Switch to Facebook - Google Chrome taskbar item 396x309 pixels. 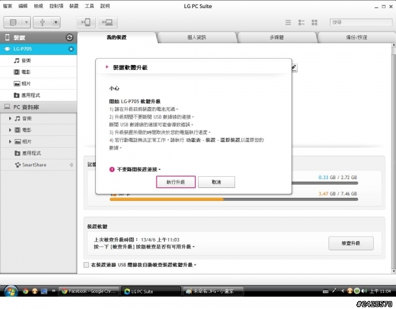point(89,291)
